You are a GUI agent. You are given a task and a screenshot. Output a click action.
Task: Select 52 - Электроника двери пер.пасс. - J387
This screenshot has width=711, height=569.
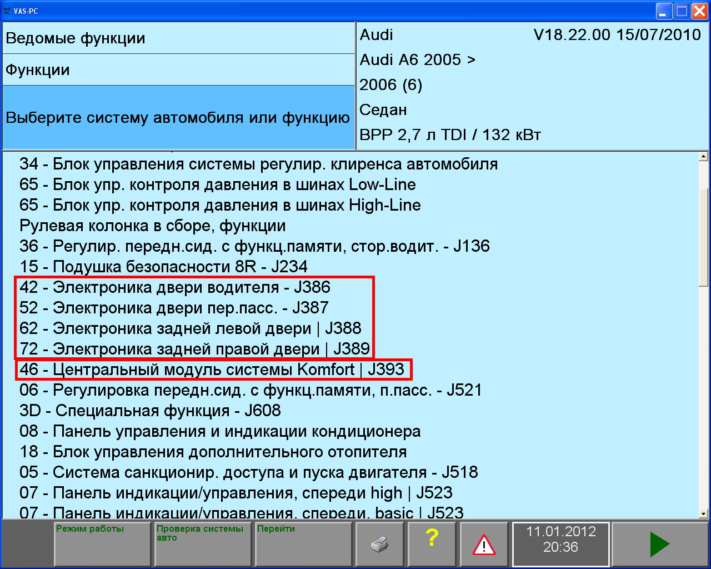(174, 308)
